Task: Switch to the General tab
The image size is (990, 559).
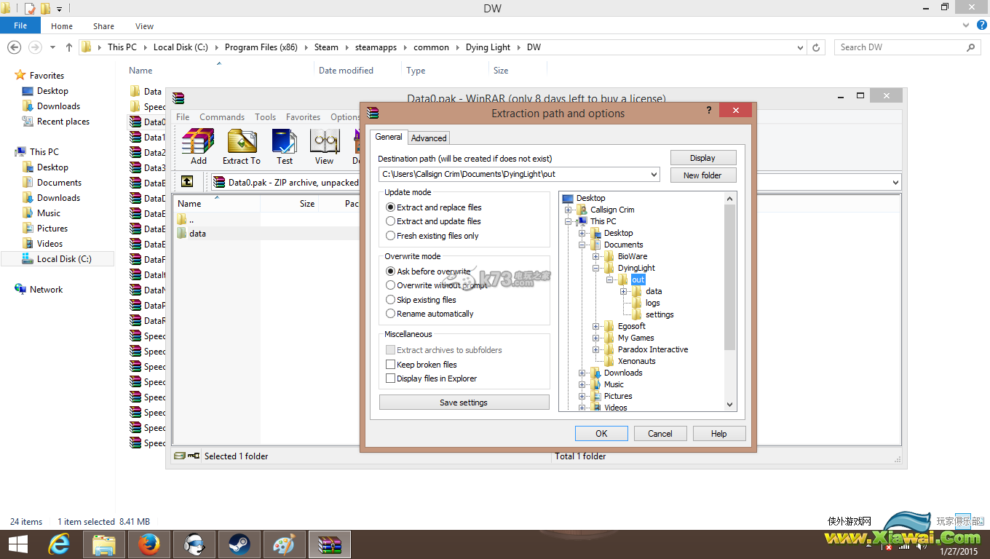Action: [389, 137]
